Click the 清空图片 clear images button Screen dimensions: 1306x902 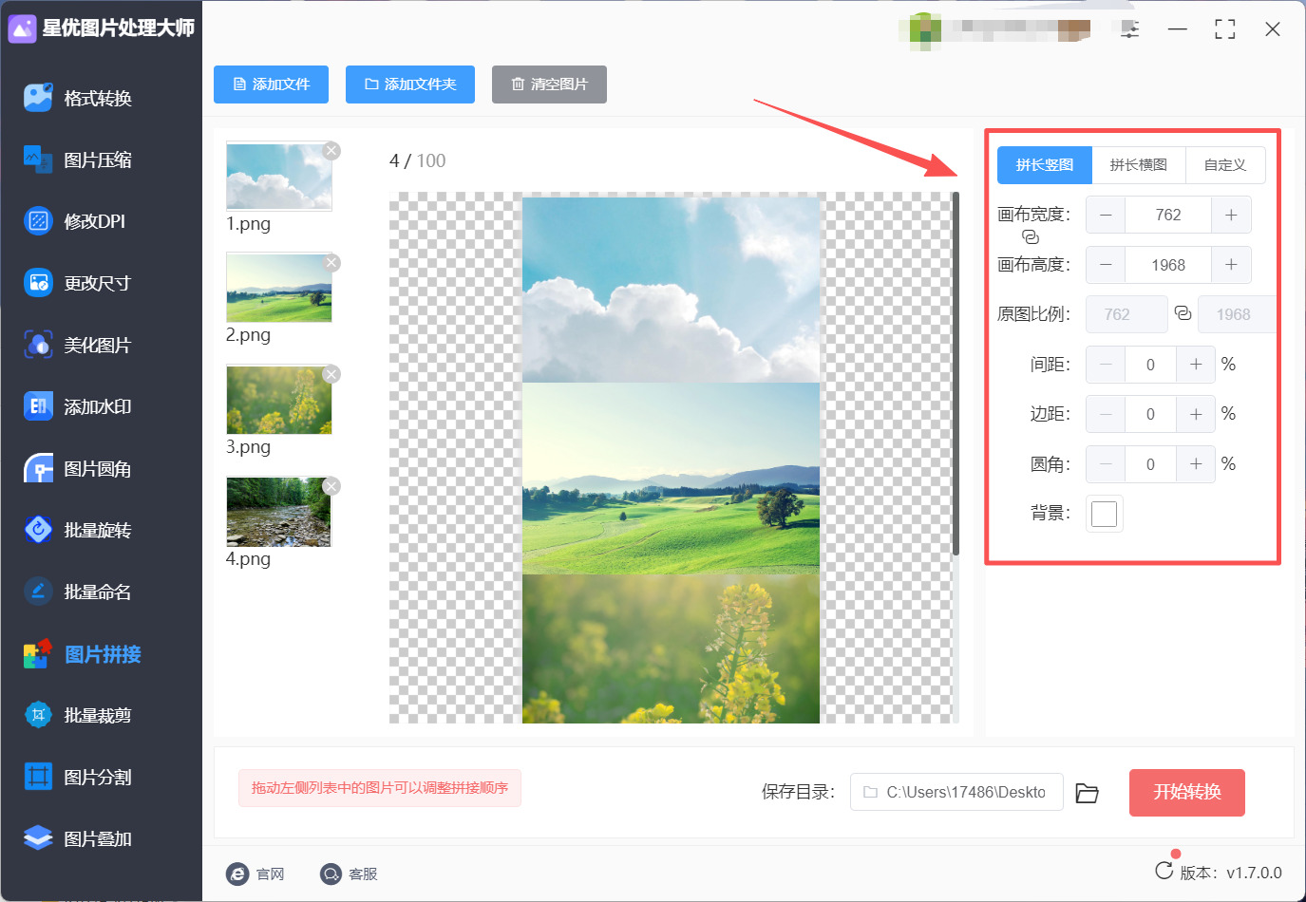(x=549, y=85)
